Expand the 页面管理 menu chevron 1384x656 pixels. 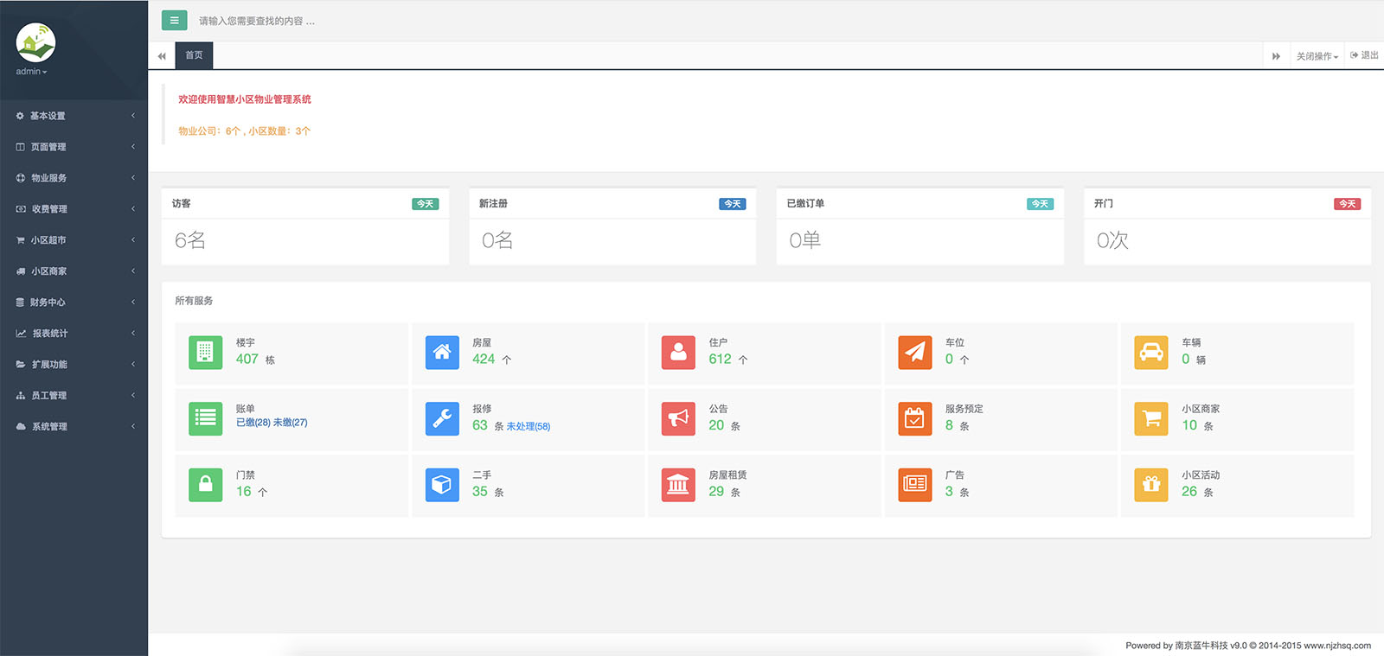coord(133,147)
